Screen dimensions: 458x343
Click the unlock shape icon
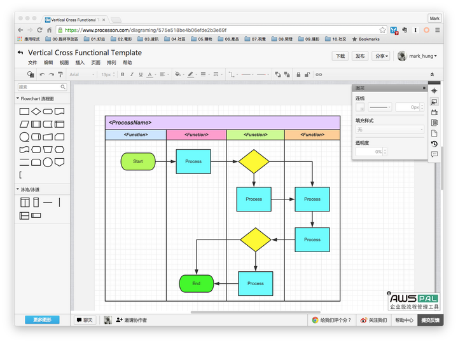coord(307,75)
